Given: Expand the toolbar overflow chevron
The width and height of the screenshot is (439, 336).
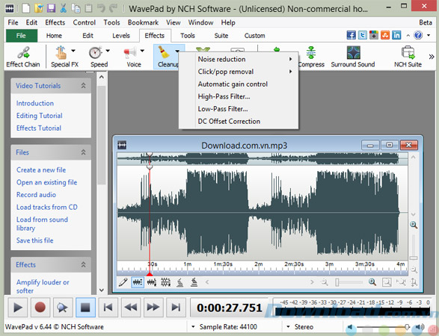Looking at the screenshot, I should [432, 57].
